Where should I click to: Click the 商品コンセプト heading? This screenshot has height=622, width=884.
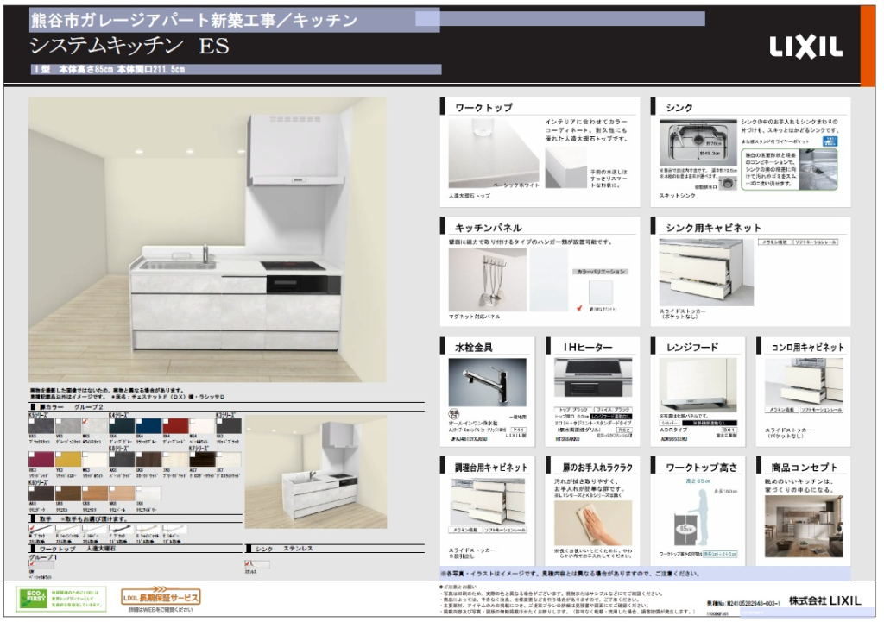(805, 468)
